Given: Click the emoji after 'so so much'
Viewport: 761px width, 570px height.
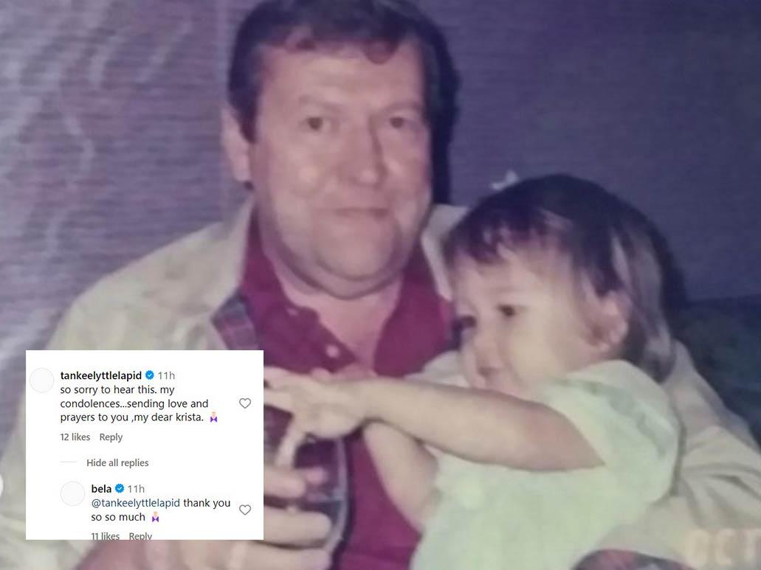Looking at the screenshot, I should (x=155, y=517).
